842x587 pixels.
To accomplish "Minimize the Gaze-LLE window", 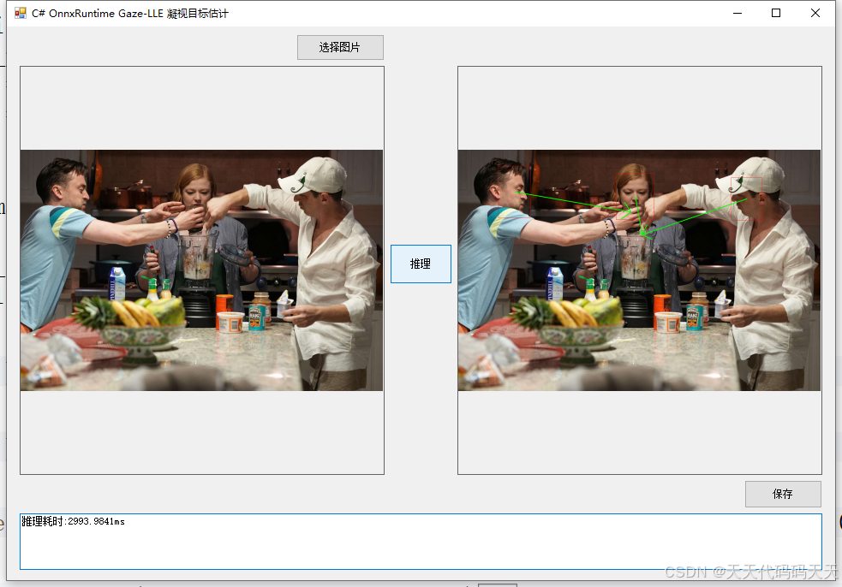I will coord(737,14).
